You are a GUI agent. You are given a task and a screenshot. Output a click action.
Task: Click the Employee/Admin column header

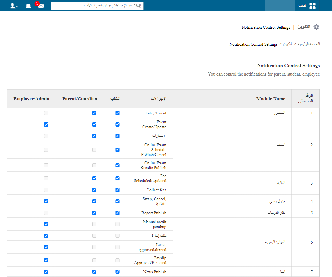pyautogui.click(x=31, y=99)
